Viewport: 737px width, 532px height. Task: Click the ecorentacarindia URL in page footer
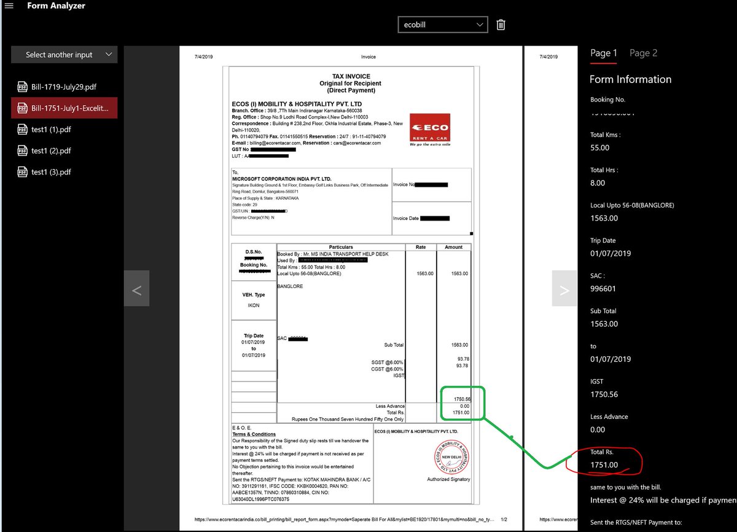click(x=345, y=519)
